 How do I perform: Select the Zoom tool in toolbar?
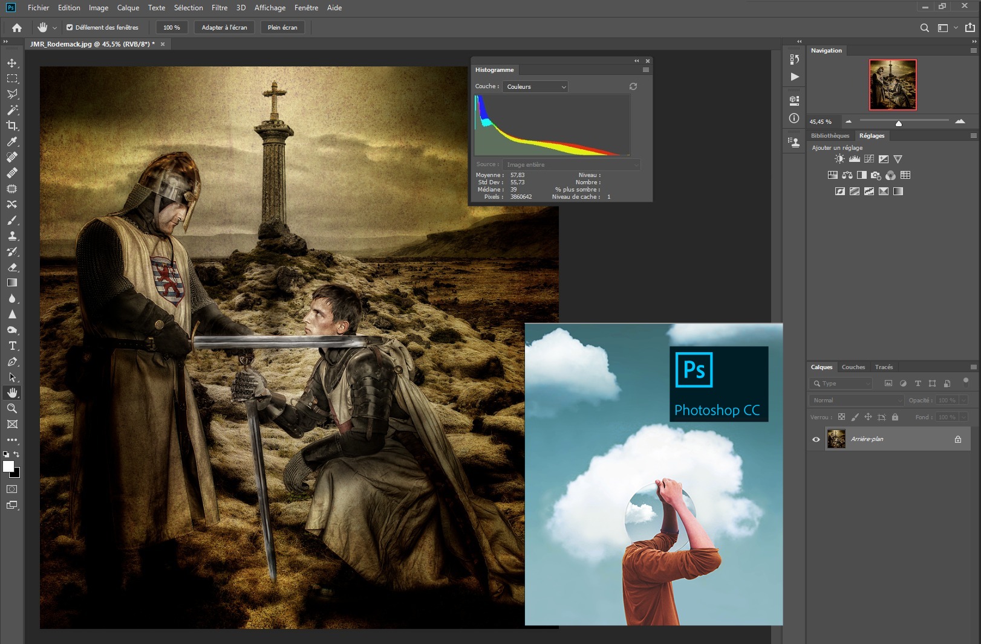point(12,408)
